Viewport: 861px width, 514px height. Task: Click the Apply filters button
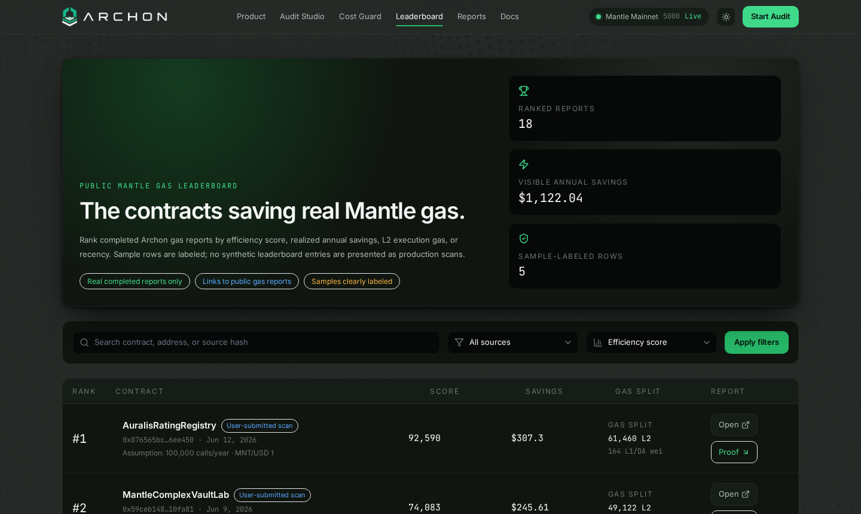756,342
